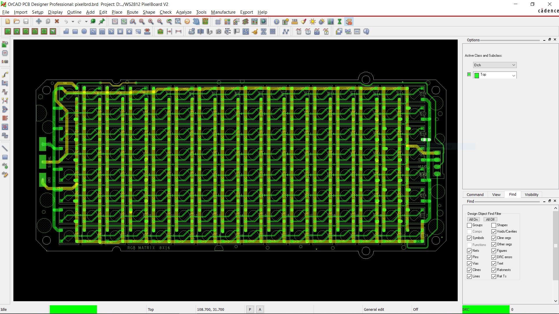
Task: Click the Move tool icon
Action: [x=39, y=22]
